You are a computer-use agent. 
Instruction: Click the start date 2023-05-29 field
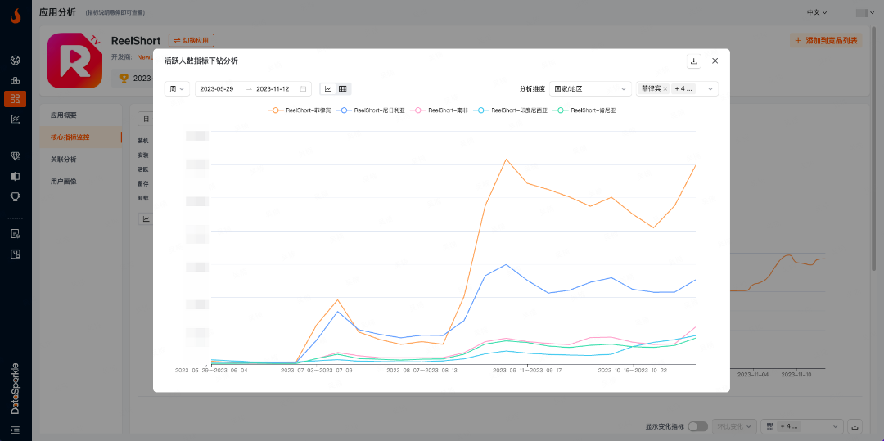[217, 88]
